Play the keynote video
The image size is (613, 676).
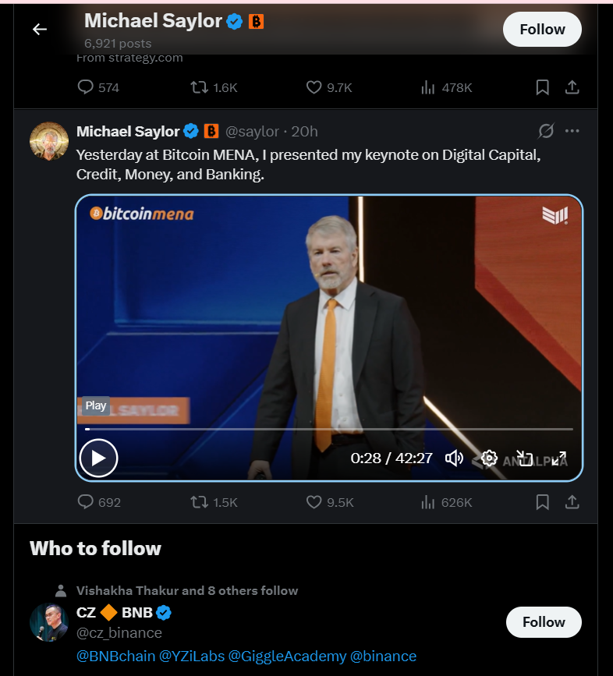(98, 458)
